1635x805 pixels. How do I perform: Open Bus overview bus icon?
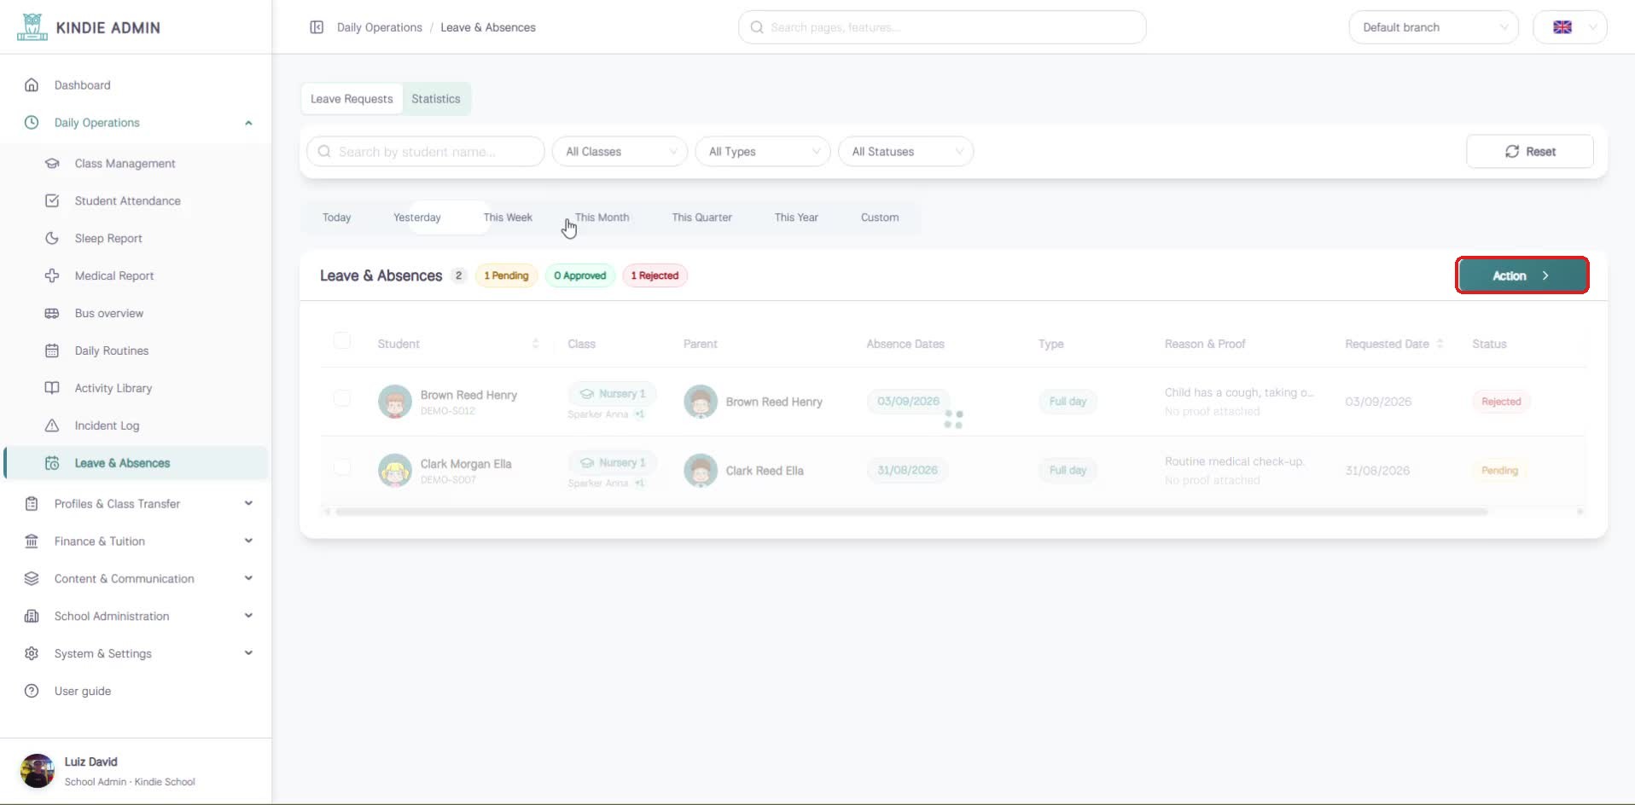[x=52, y=313]
